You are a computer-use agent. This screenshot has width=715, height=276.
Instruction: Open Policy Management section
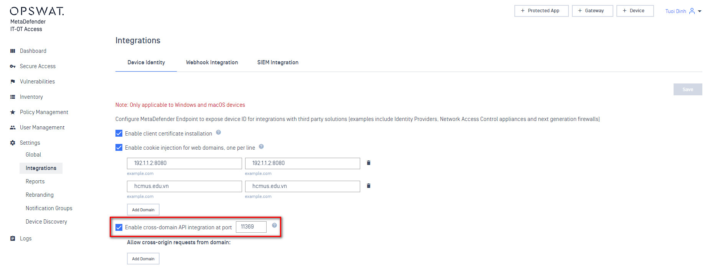point(44,112)
